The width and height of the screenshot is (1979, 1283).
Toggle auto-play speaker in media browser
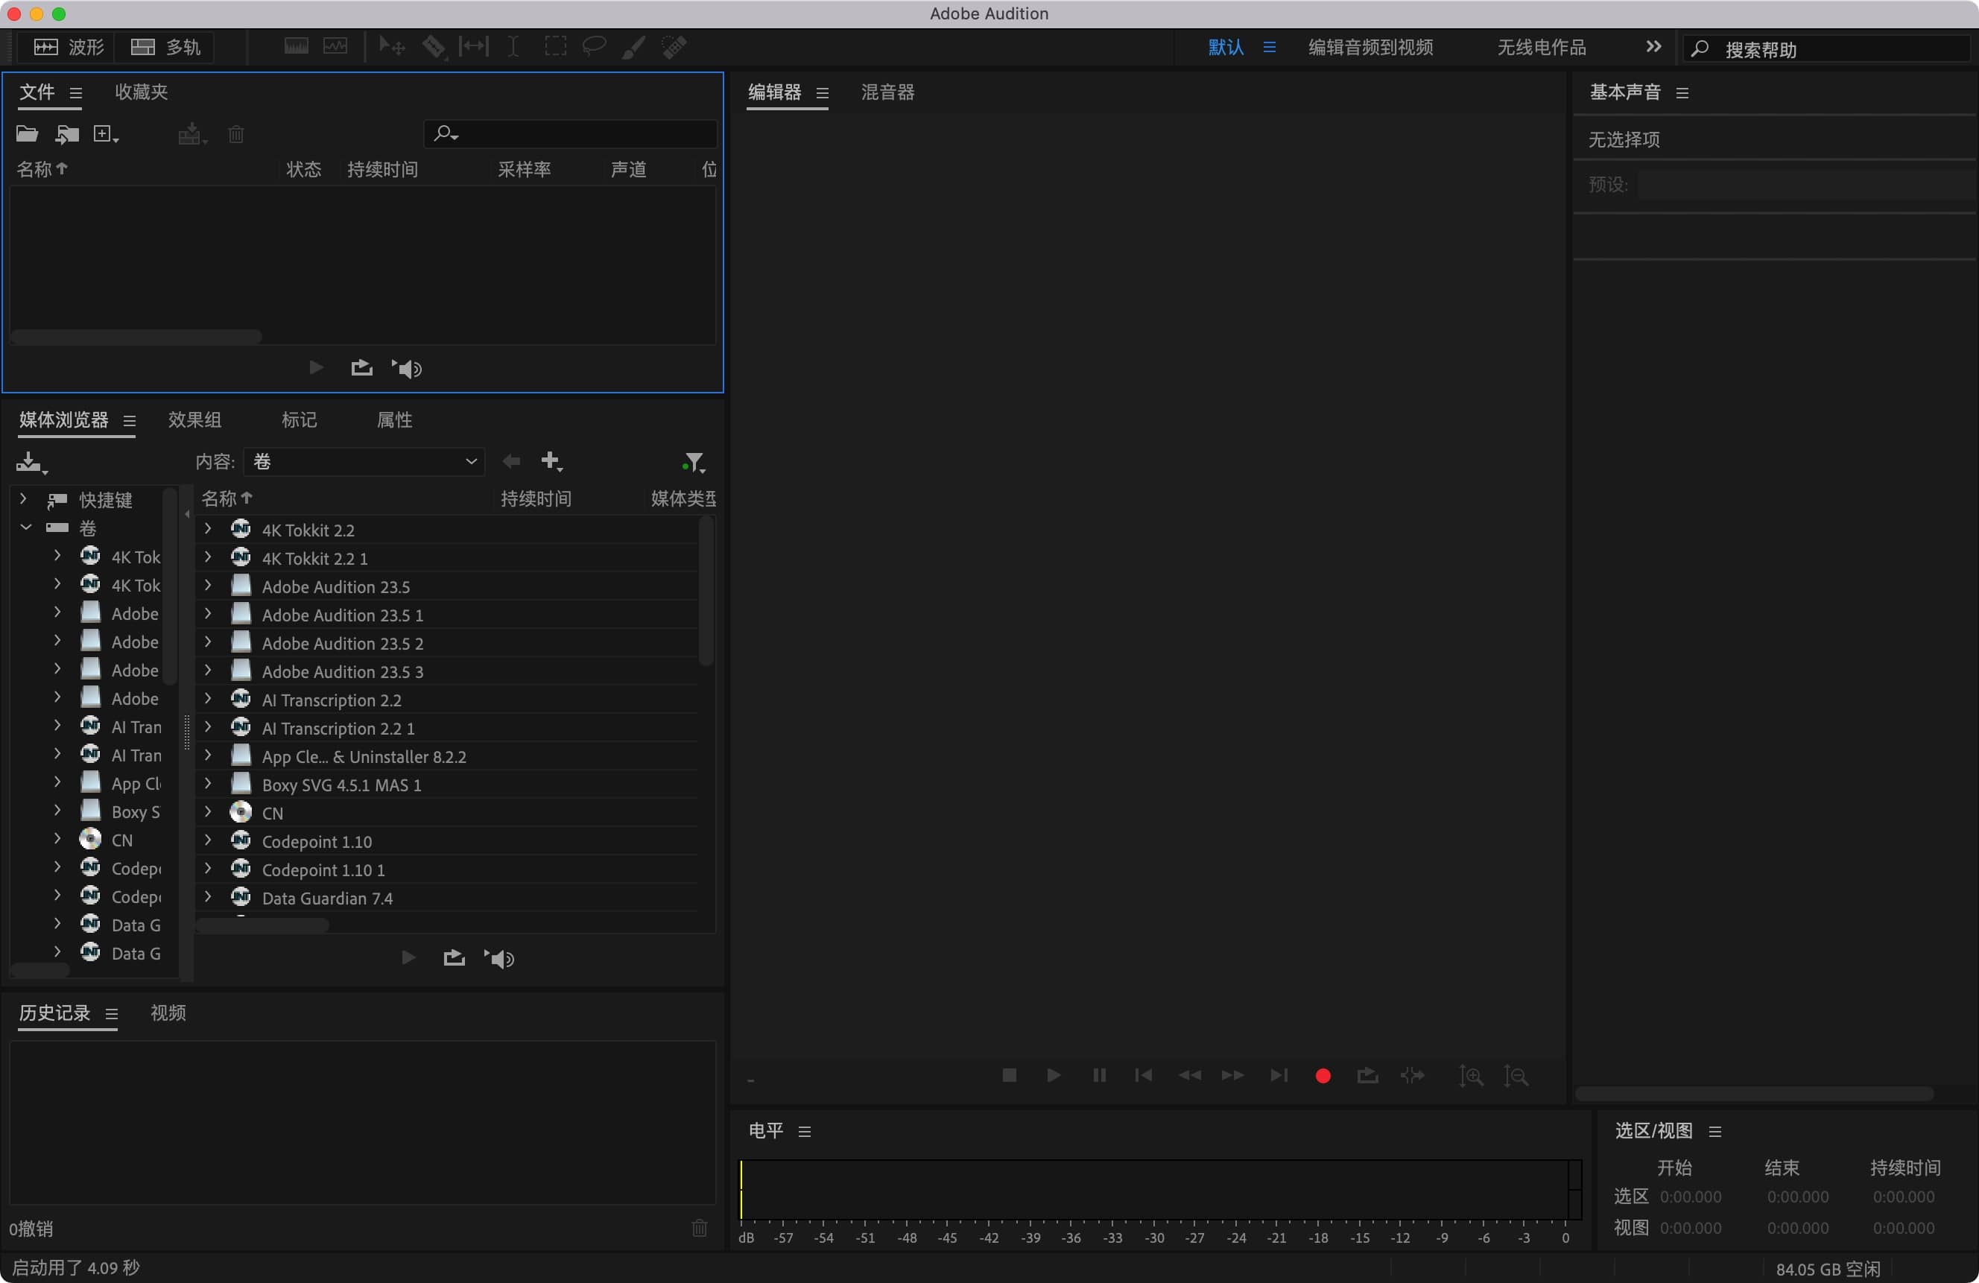click(499, 959)
